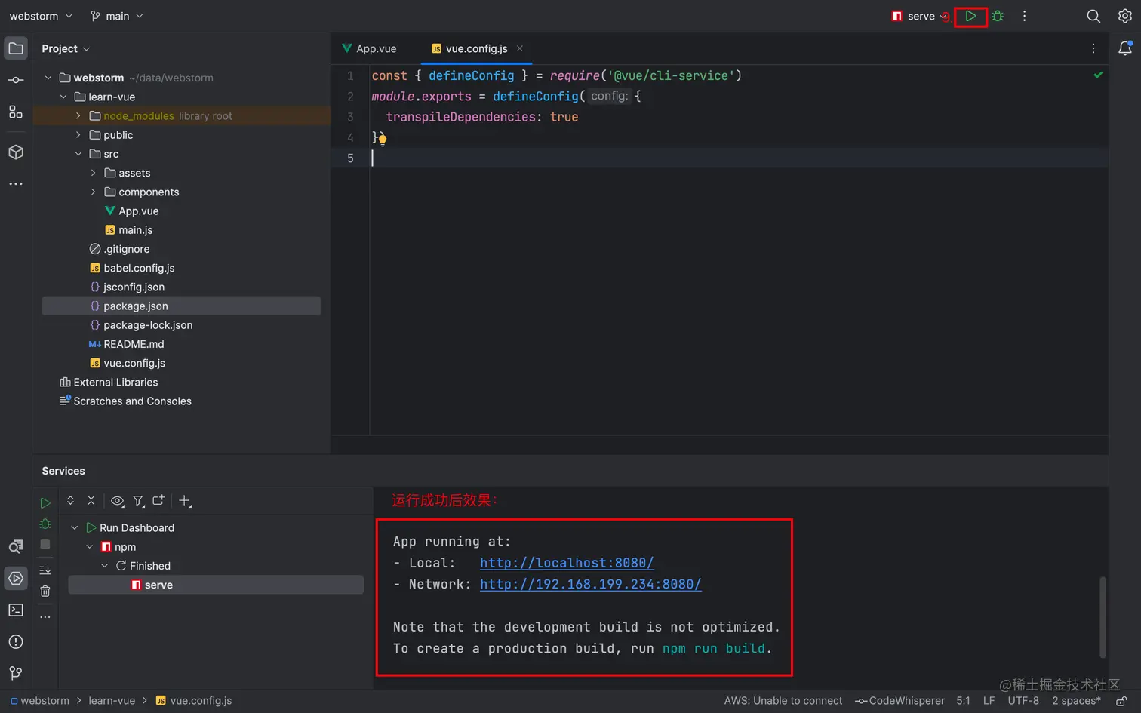Show the intention lightbulb in the editor
Screen dimensions: 1141x713
tap(383, 139)
